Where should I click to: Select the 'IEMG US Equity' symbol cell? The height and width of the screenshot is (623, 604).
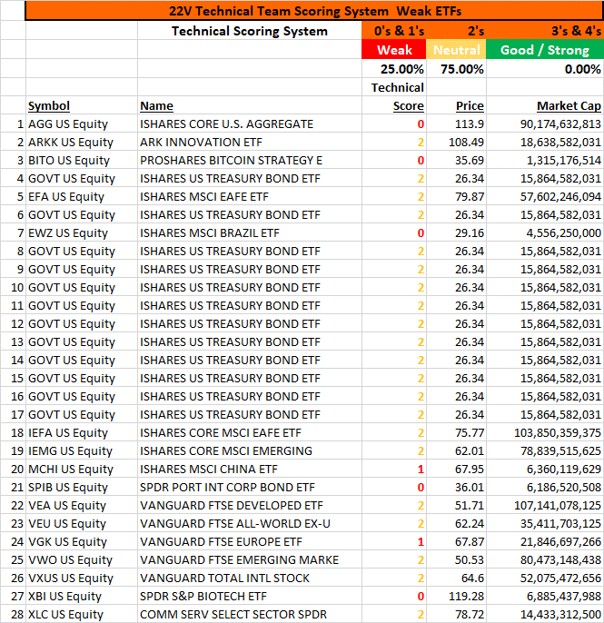82,451
